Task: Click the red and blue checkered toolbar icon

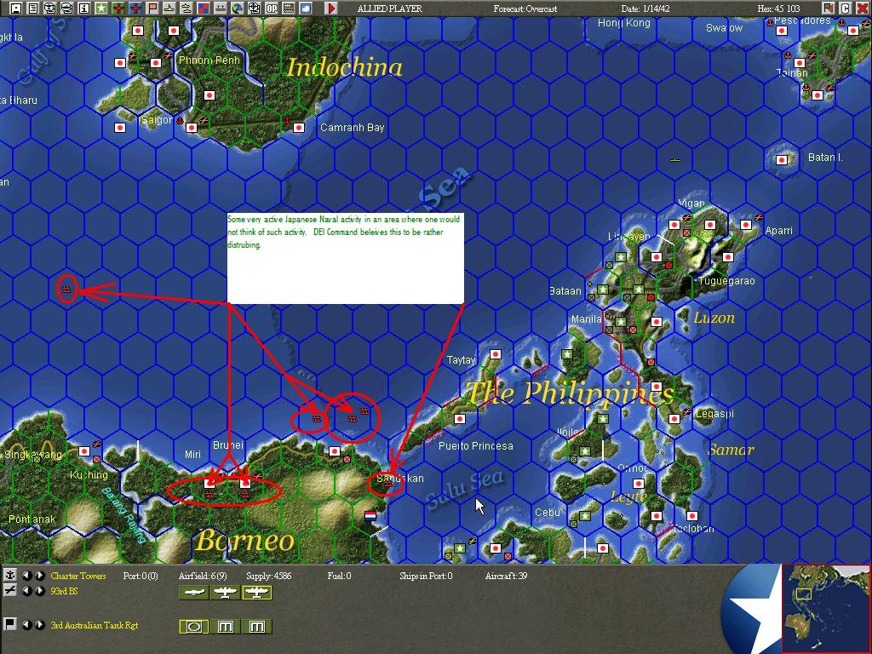Action: tap(204, 8)
